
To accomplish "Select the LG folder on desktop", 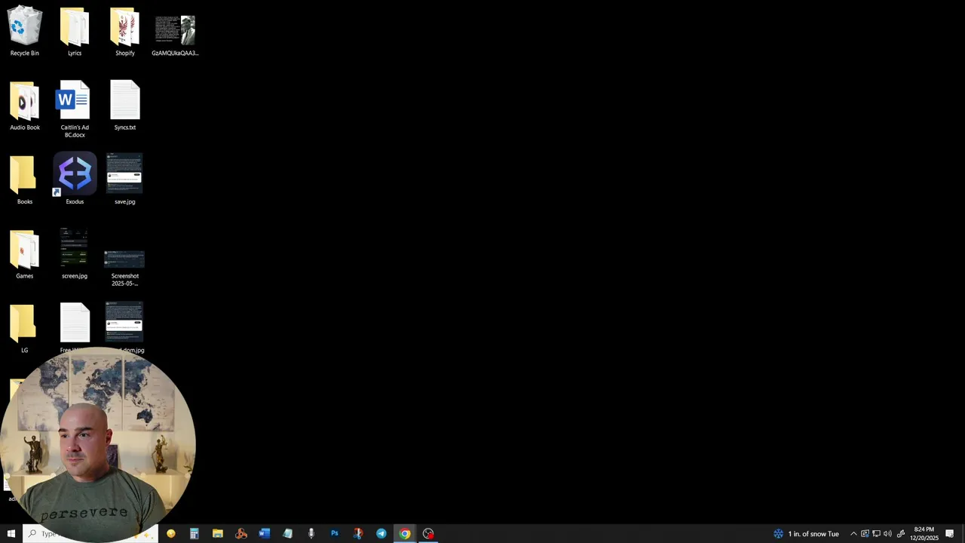I will [25, 328].
